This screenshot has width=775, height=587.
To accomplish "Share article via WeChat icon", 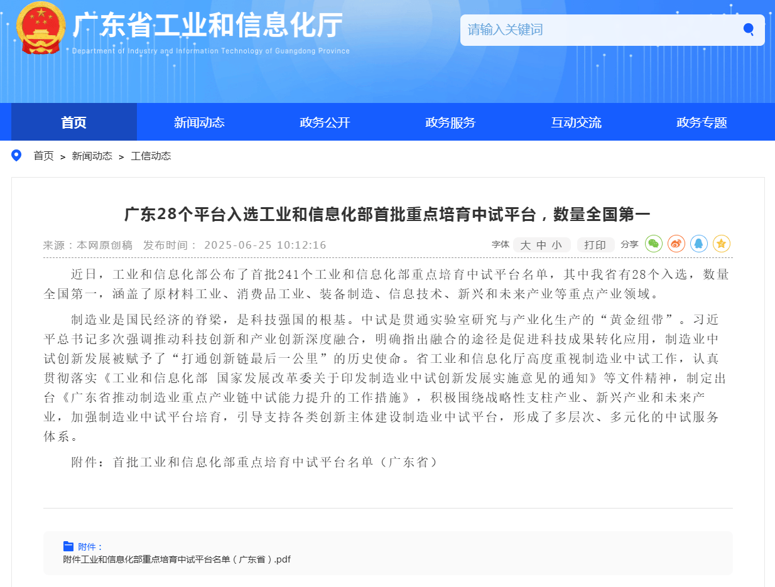I will point(654,244).
